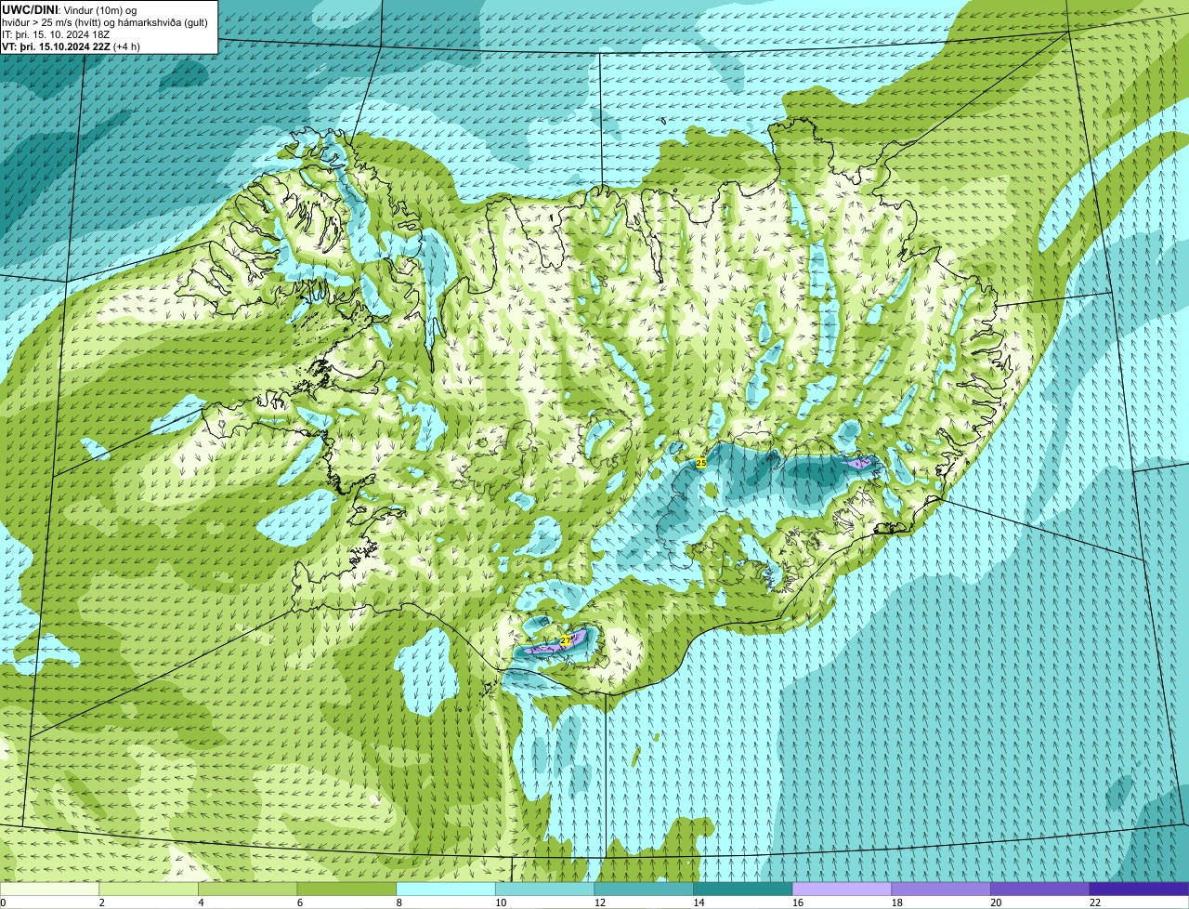Pick the 8–10 m/s light cyan swatch
Image resolution: width=1189 pixels, height=909 pixels.
coord(446,889)
